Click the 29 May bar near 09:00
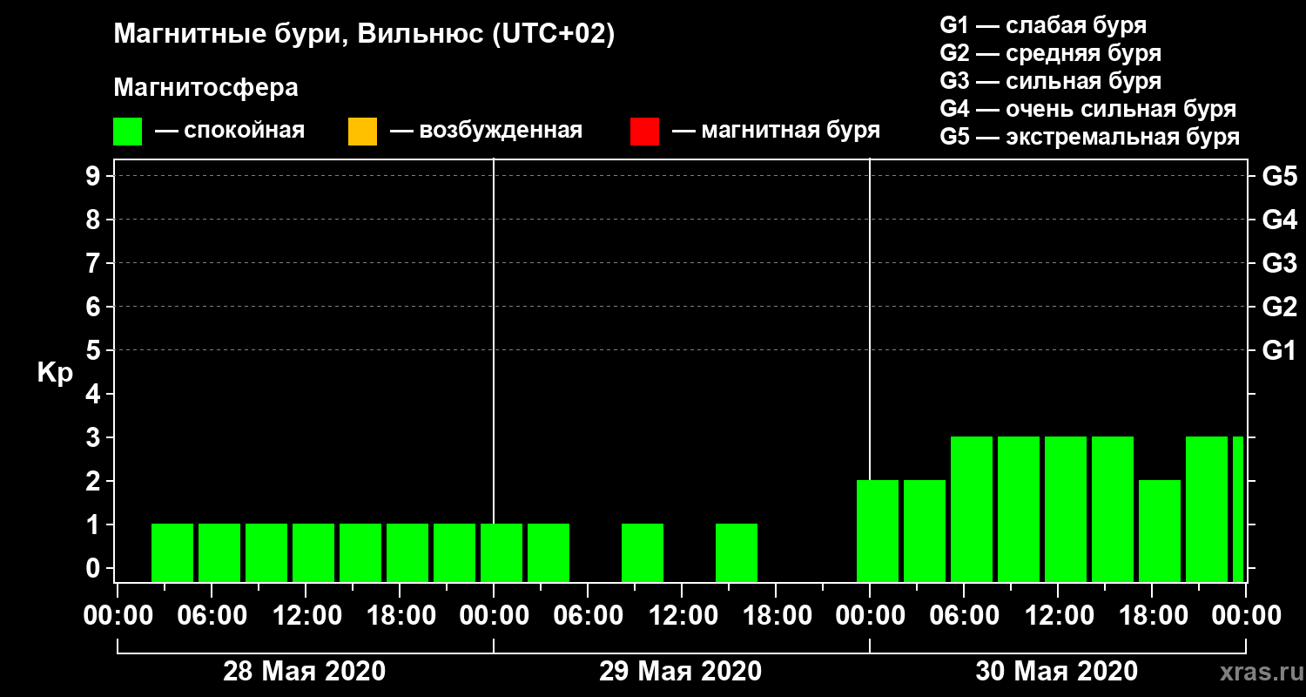1306x697 pixels. click(x=643, y=552)
